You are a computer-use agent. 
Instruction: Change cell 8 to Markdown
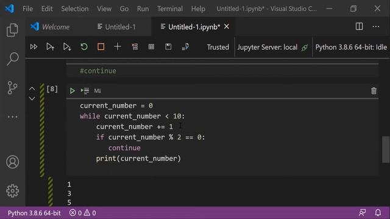tap(97, 91)
